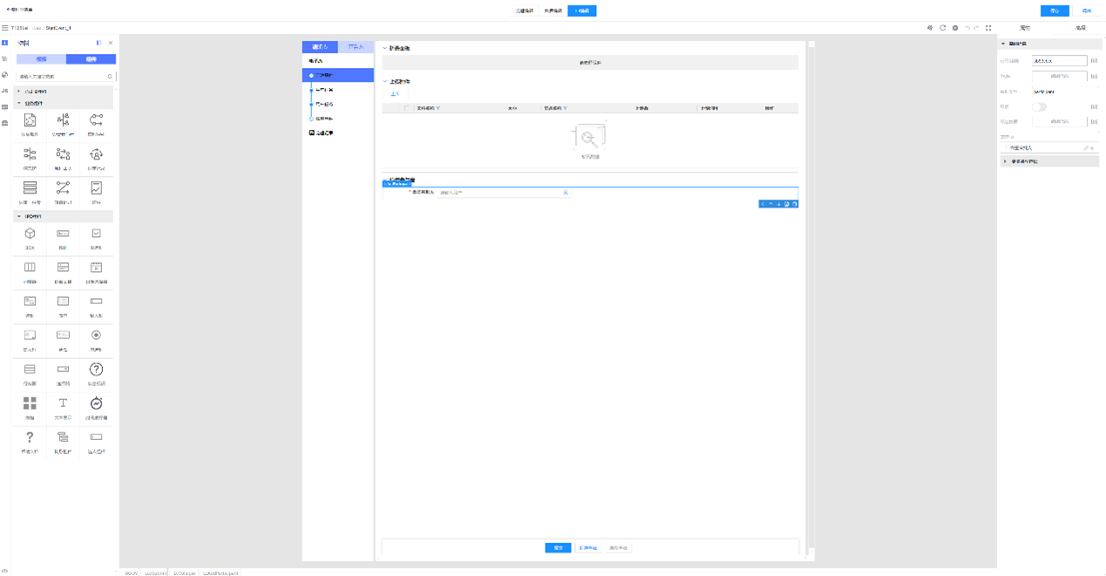Click the outlined button next to the blue save button
Image resolution: width=1106 pixels, height=576 pixels.
coord(1087,10)
